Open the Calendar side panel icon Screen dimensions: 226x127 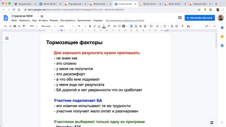point(222,28)
